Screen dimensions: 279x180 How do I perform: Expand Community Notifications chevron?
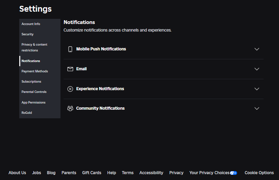click(x=257, y=108)
